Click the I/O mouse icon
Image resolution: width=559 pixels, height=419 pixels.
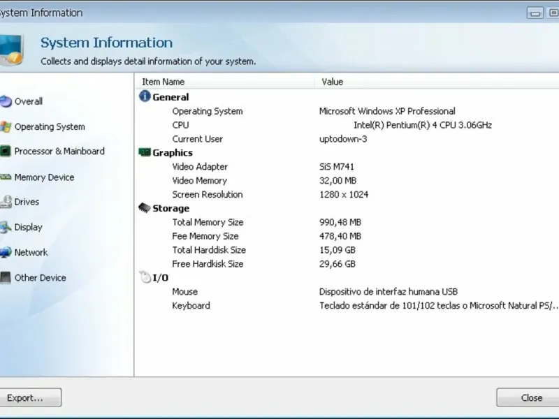point(145,277)
